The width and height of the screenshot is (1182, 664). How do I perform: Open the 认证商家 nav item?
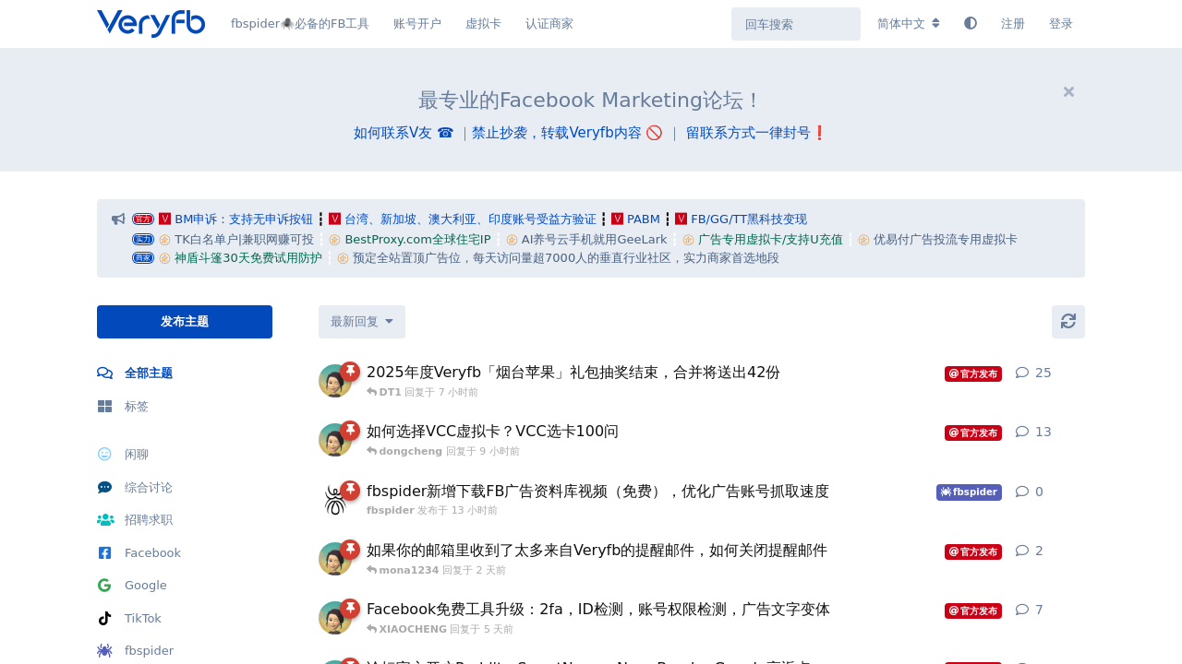549,24
